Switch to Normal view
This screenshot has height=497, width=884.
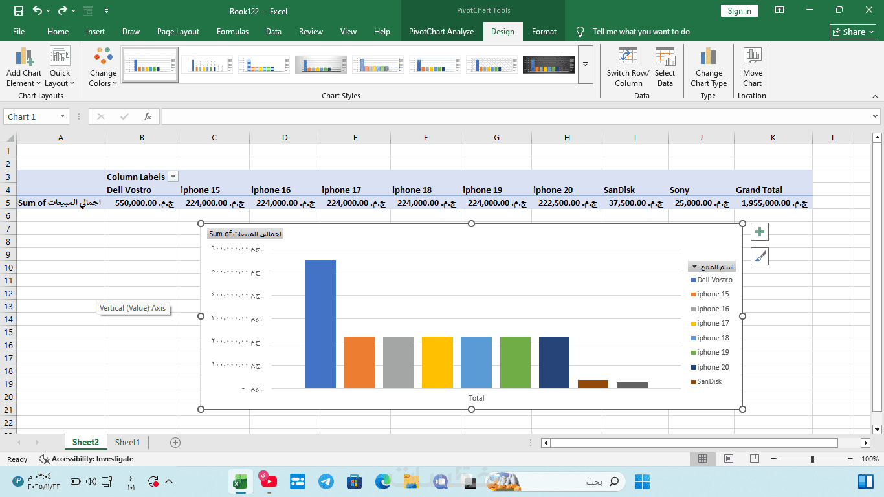702,459
